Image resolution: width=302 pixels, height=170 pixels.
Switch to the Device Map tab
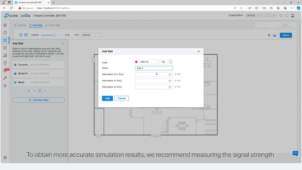(53, 25)
